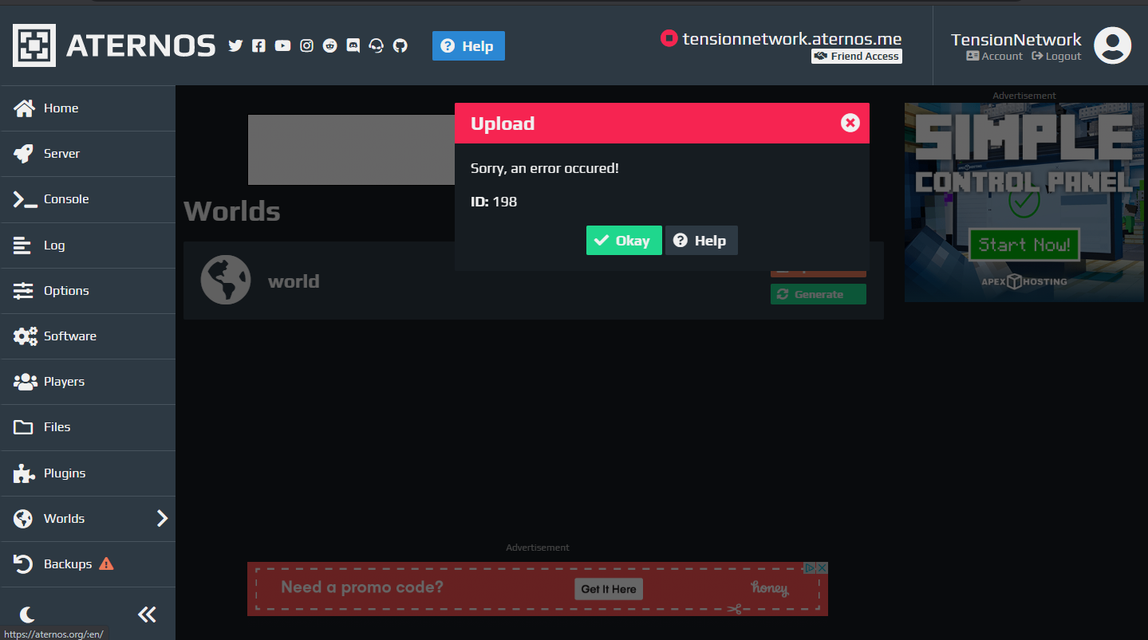1148x640 pixels.
Task: Click Help in the Upload dialog
Action: pos(701,241)
